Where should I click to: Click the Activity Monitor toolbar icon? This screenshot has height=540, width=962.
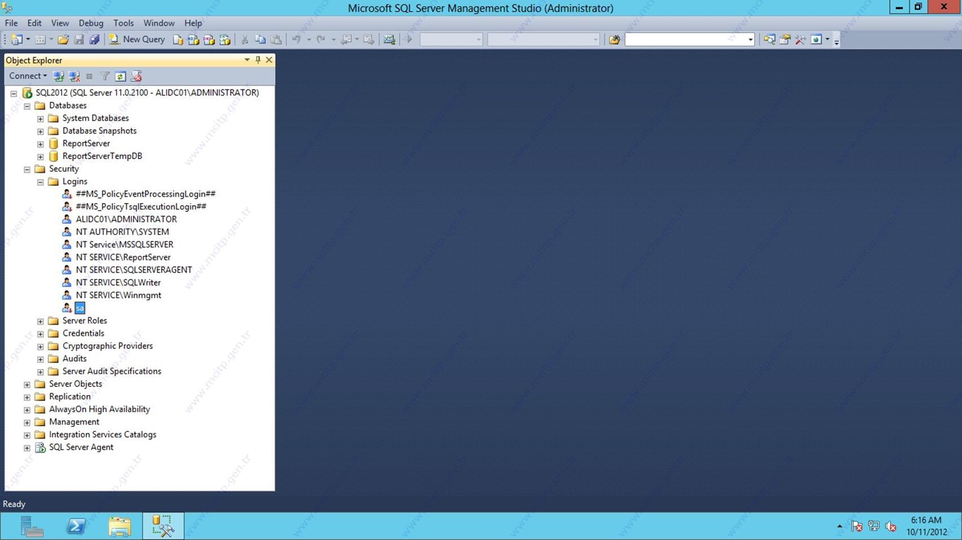click(389, 39)
